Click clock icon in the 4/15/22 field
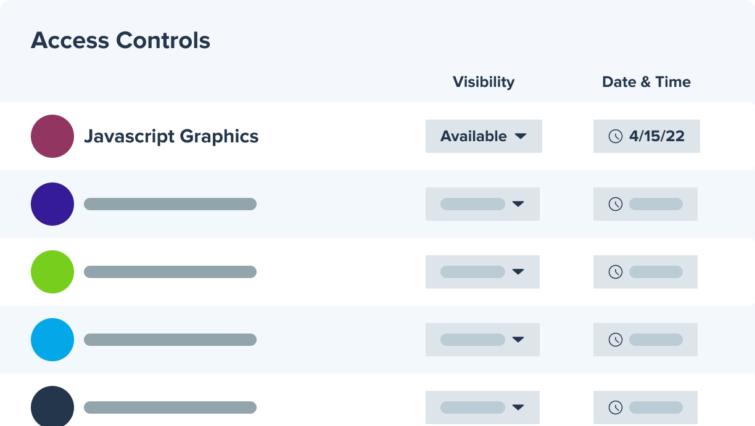This screenshot has height=426, width=755. coord(615,136)
